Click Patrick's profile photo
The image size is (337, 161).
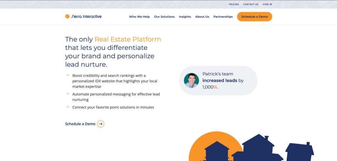click(x=191, y=80)
